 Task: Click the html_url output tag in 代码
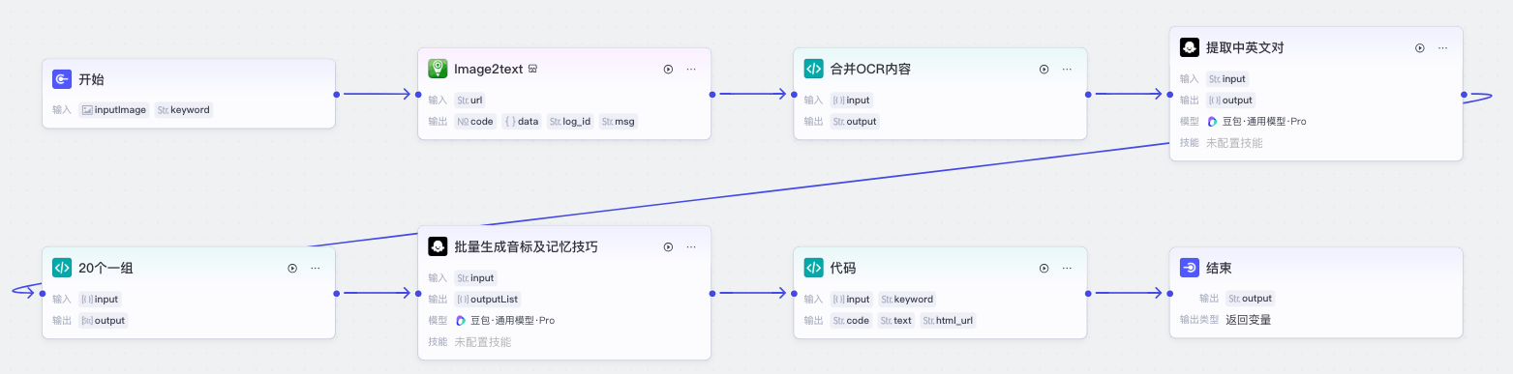coord(948,320)
